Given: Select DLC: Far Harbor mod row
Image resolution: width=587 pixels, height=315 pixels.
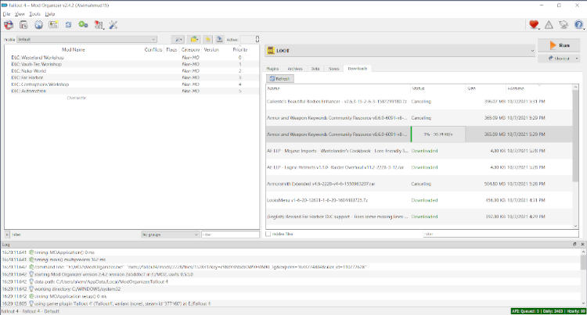Looking at the screenshot, I should 131,77.
